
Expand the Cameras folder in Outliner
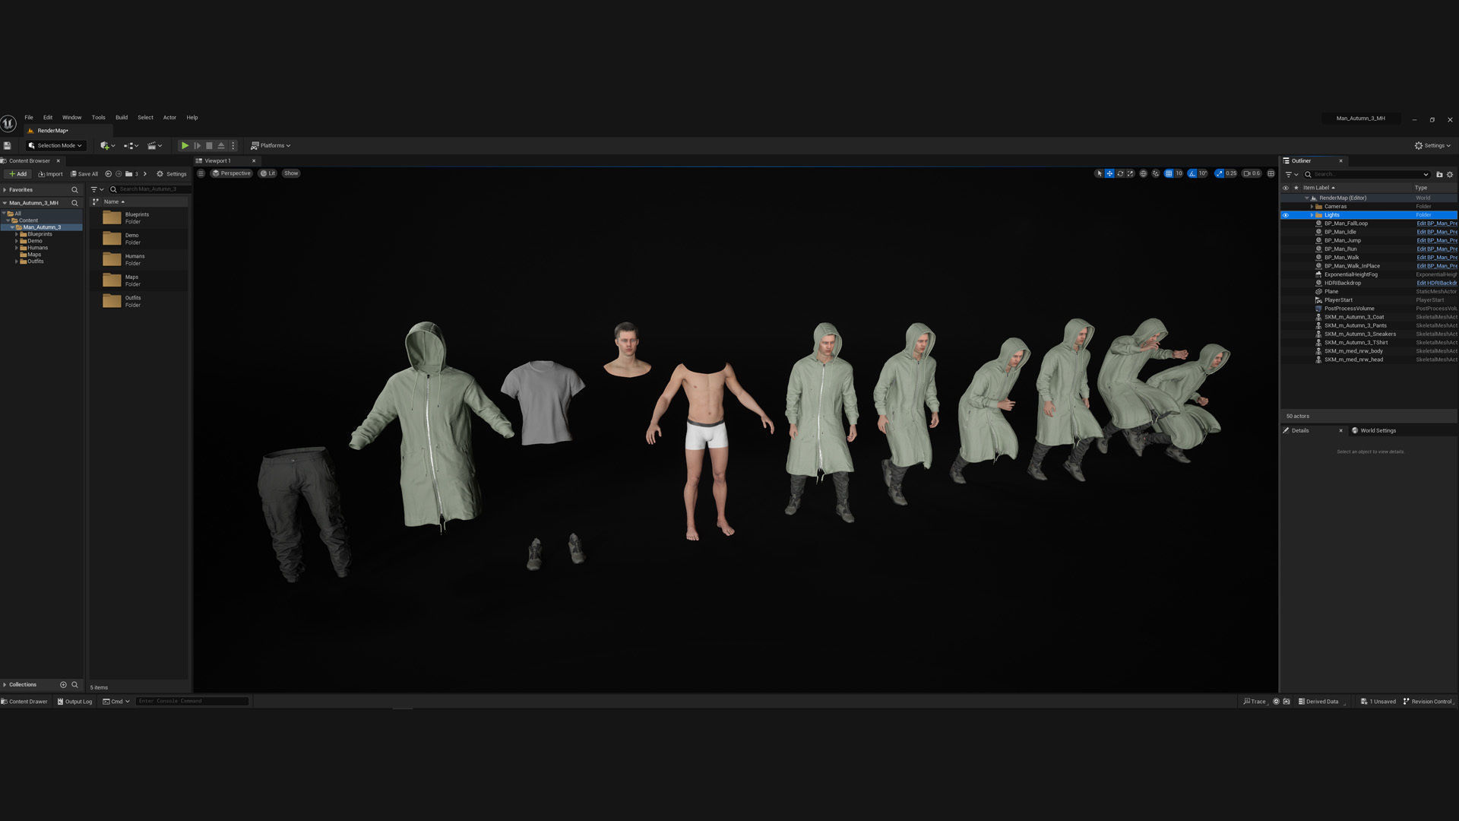coord(1312,207)
